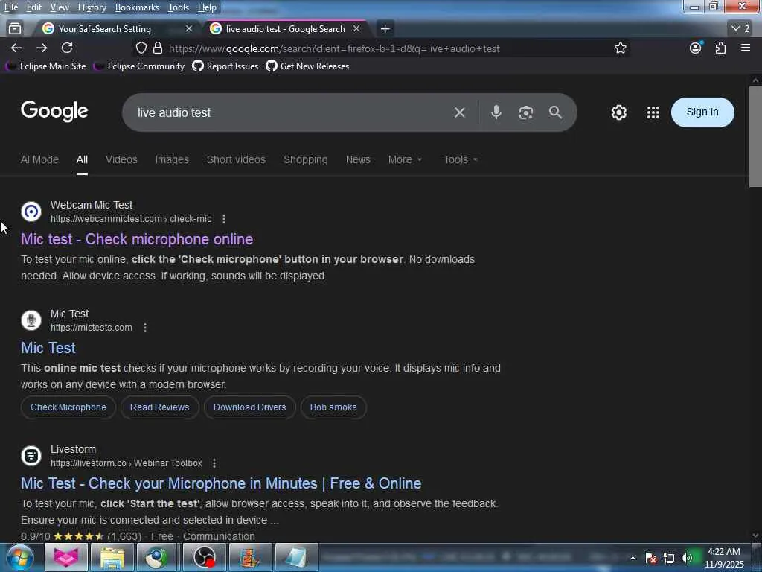Open Report Issues bookmark

[225, 66]
